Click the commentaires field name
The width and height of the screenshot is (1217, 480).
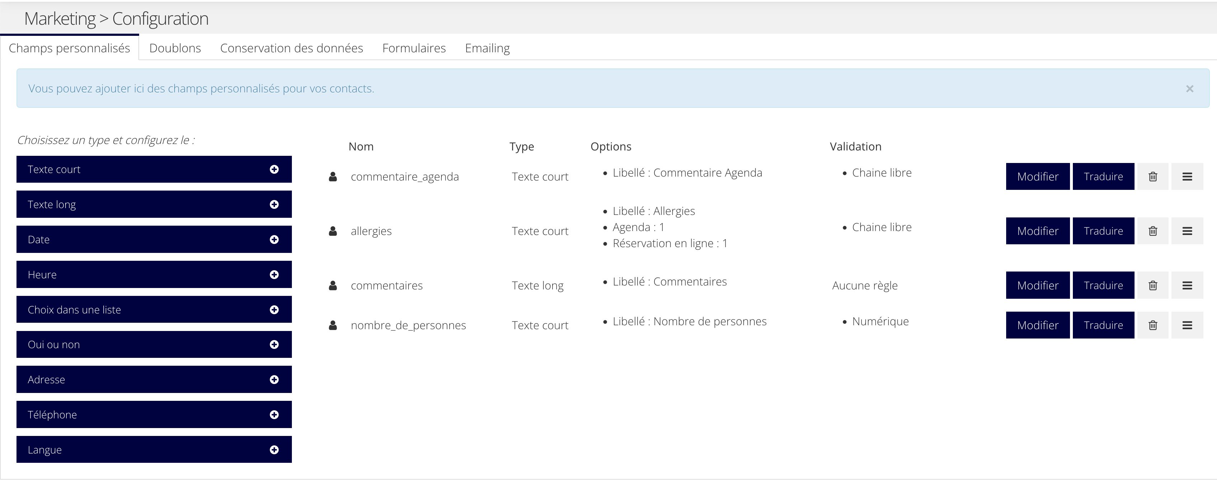[x=387, y=285]
